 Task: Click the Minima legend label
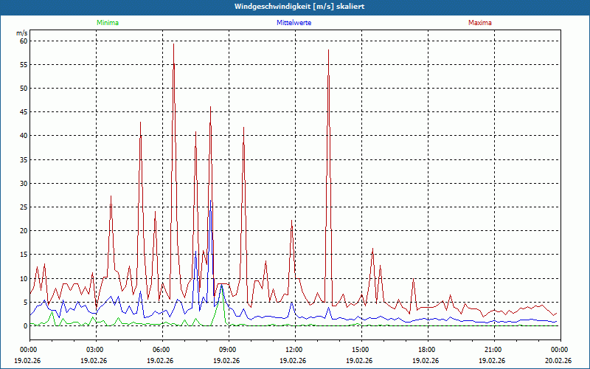click(x=107, y=23)
